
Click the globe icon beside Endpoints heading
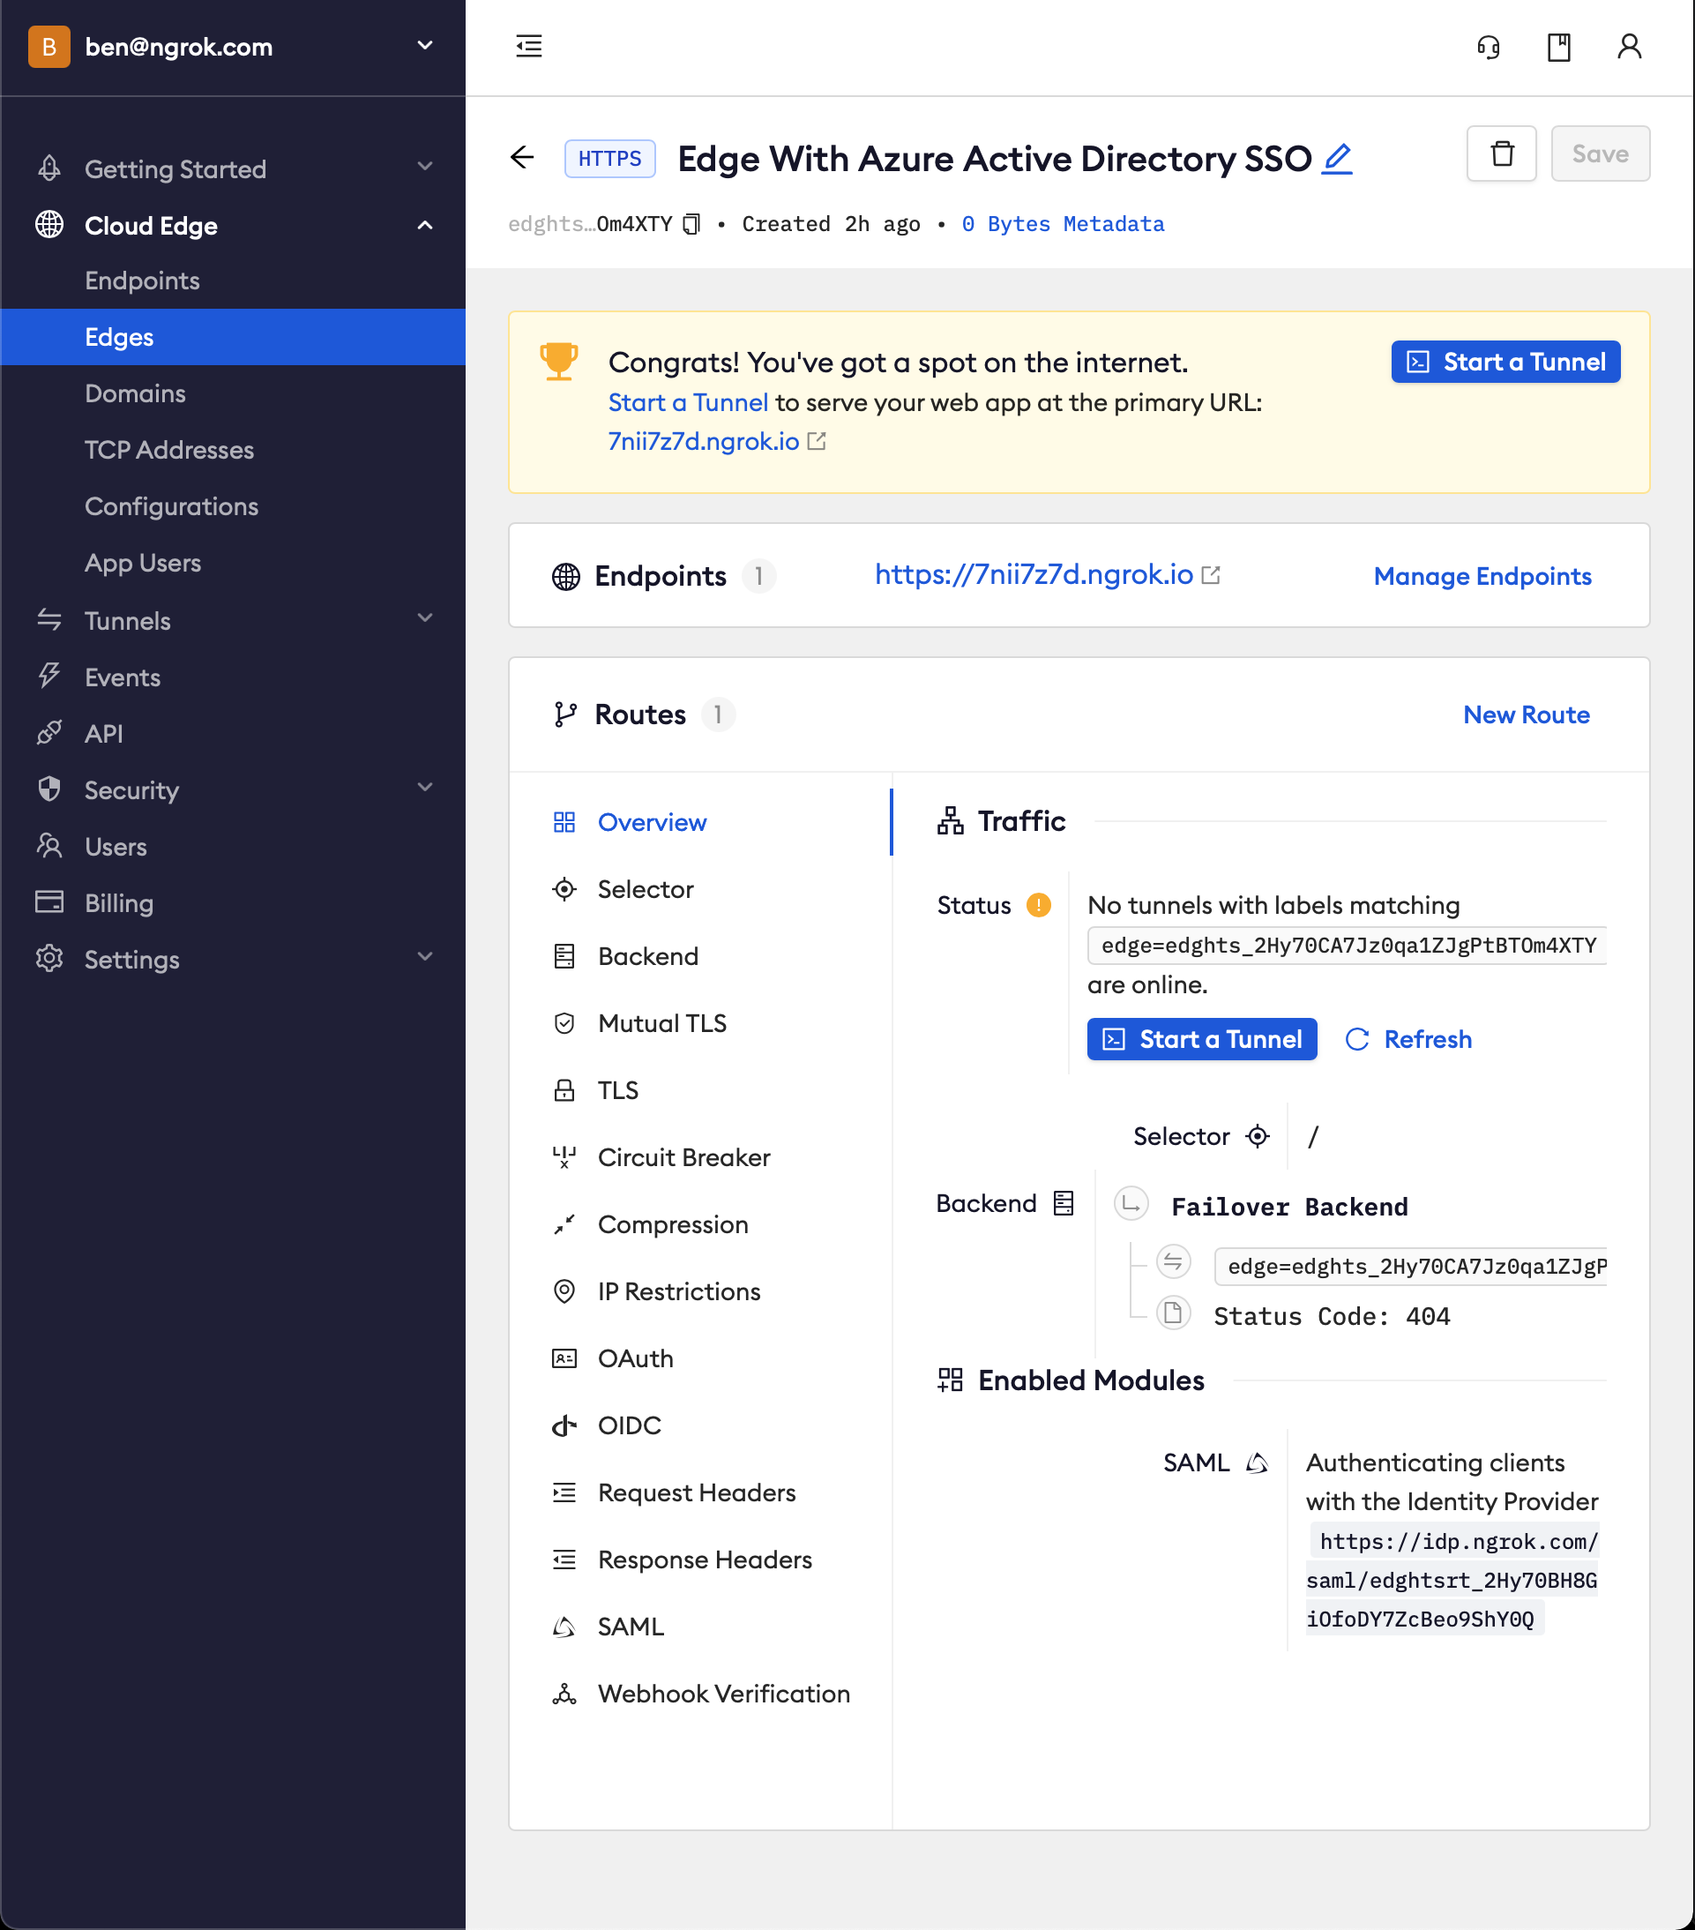(x=565, y=576)
